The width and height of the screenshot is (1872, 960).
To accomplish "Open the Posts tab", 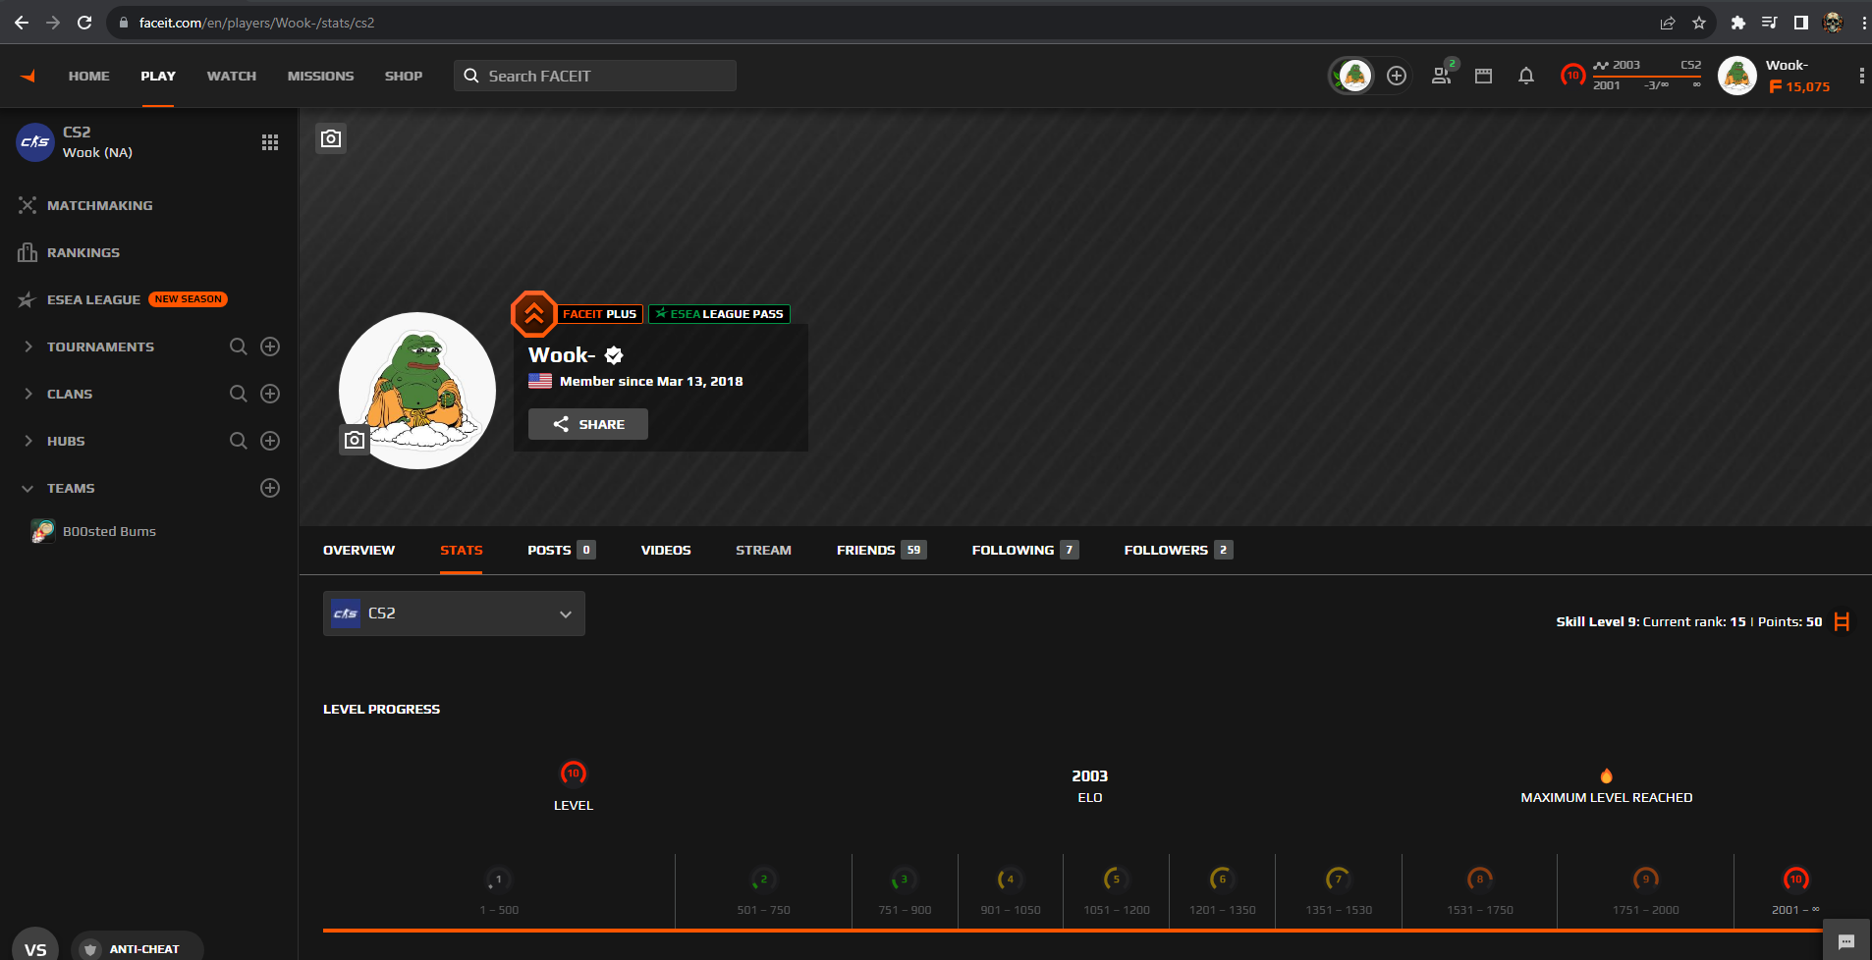I will pos(561,550).
